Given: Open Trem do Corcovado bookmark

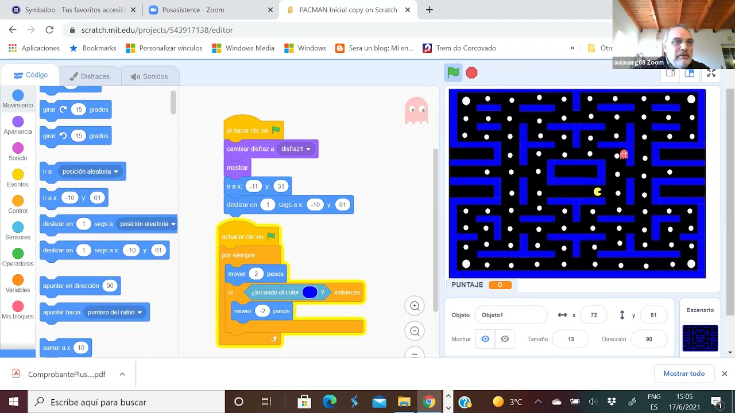Looking at the screenshot, I should (x=459, y=48).
